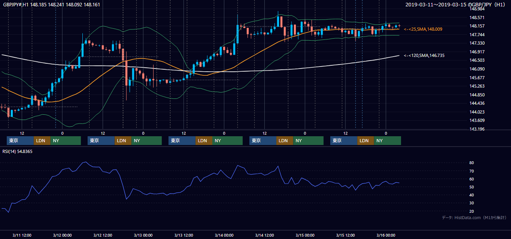Click RSI scale value 20
Screen dimensions: 511x239
(x=472, y=211)
